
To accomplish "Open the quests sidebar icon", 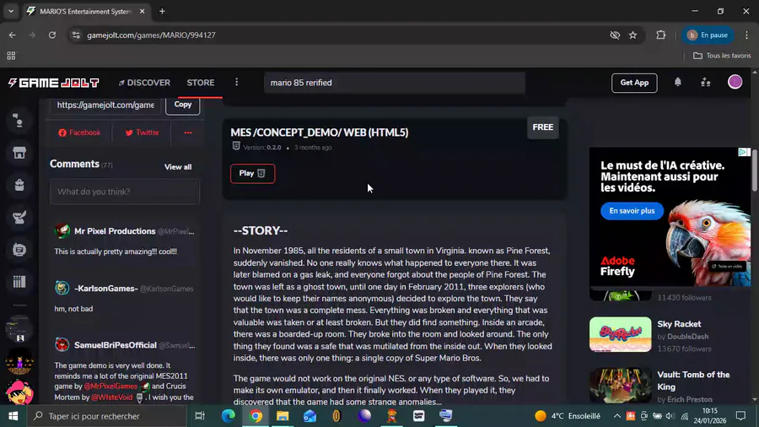I will [x=19, y=218].
